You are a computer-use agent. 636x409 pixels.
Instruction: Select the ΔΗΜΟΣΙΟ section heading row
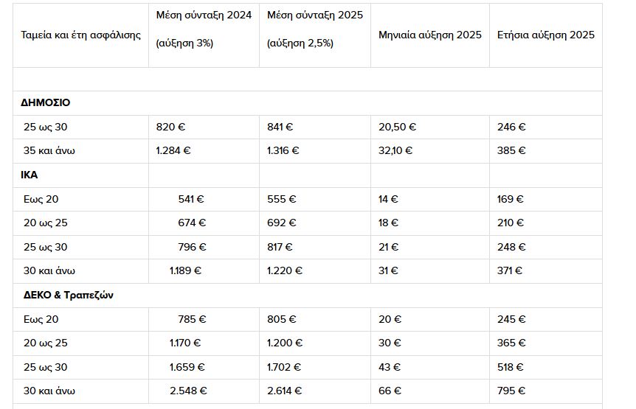coord(308,103)
